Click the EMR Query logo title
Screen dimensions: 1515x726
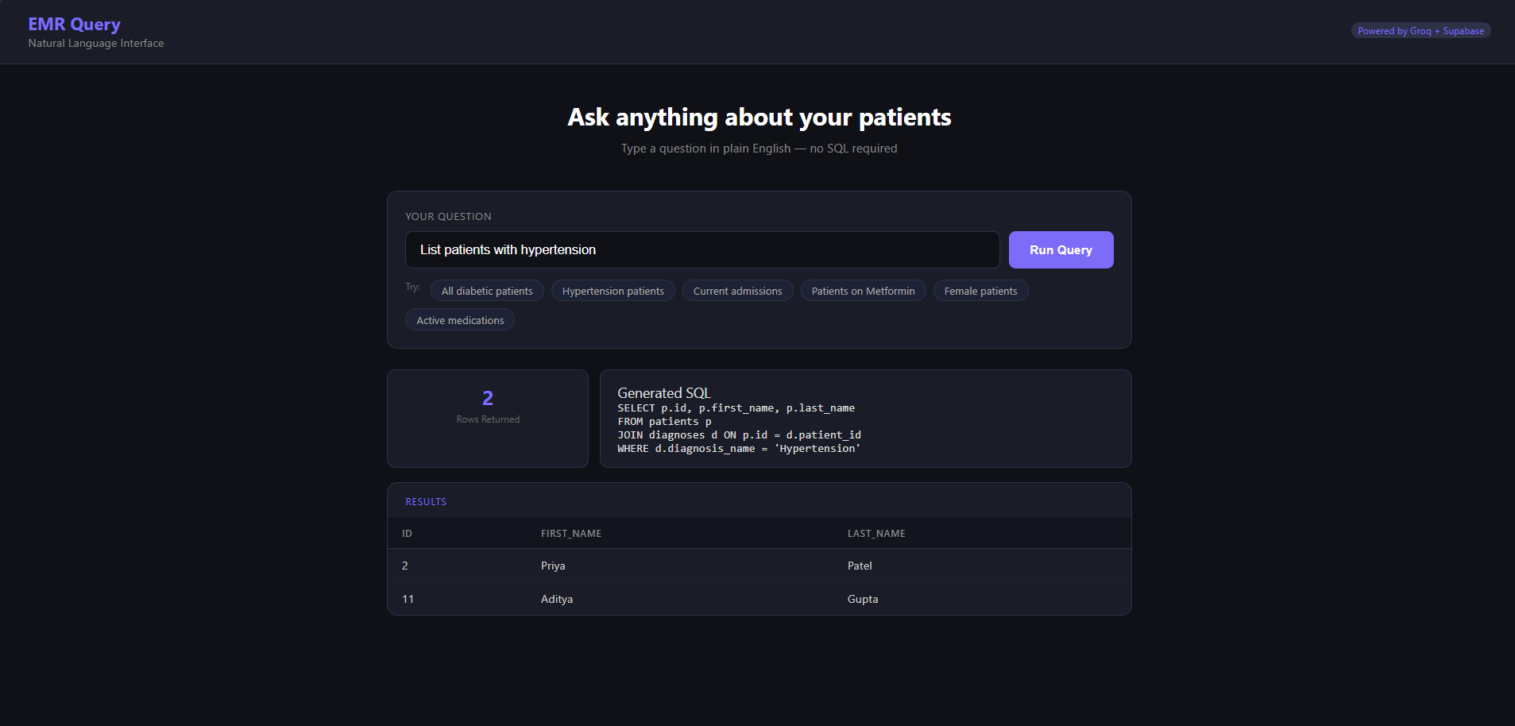point(75,24)
